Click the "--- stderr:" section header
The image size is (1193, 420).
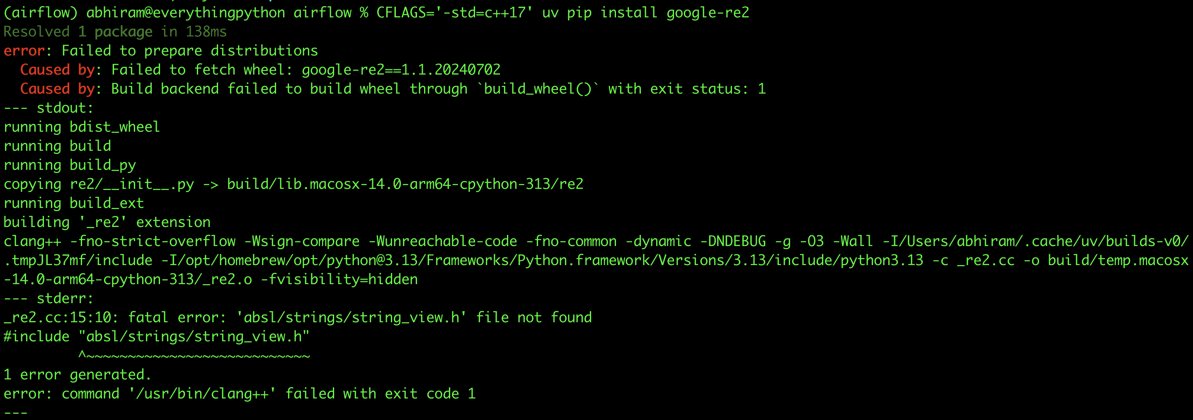click(48, 298)
